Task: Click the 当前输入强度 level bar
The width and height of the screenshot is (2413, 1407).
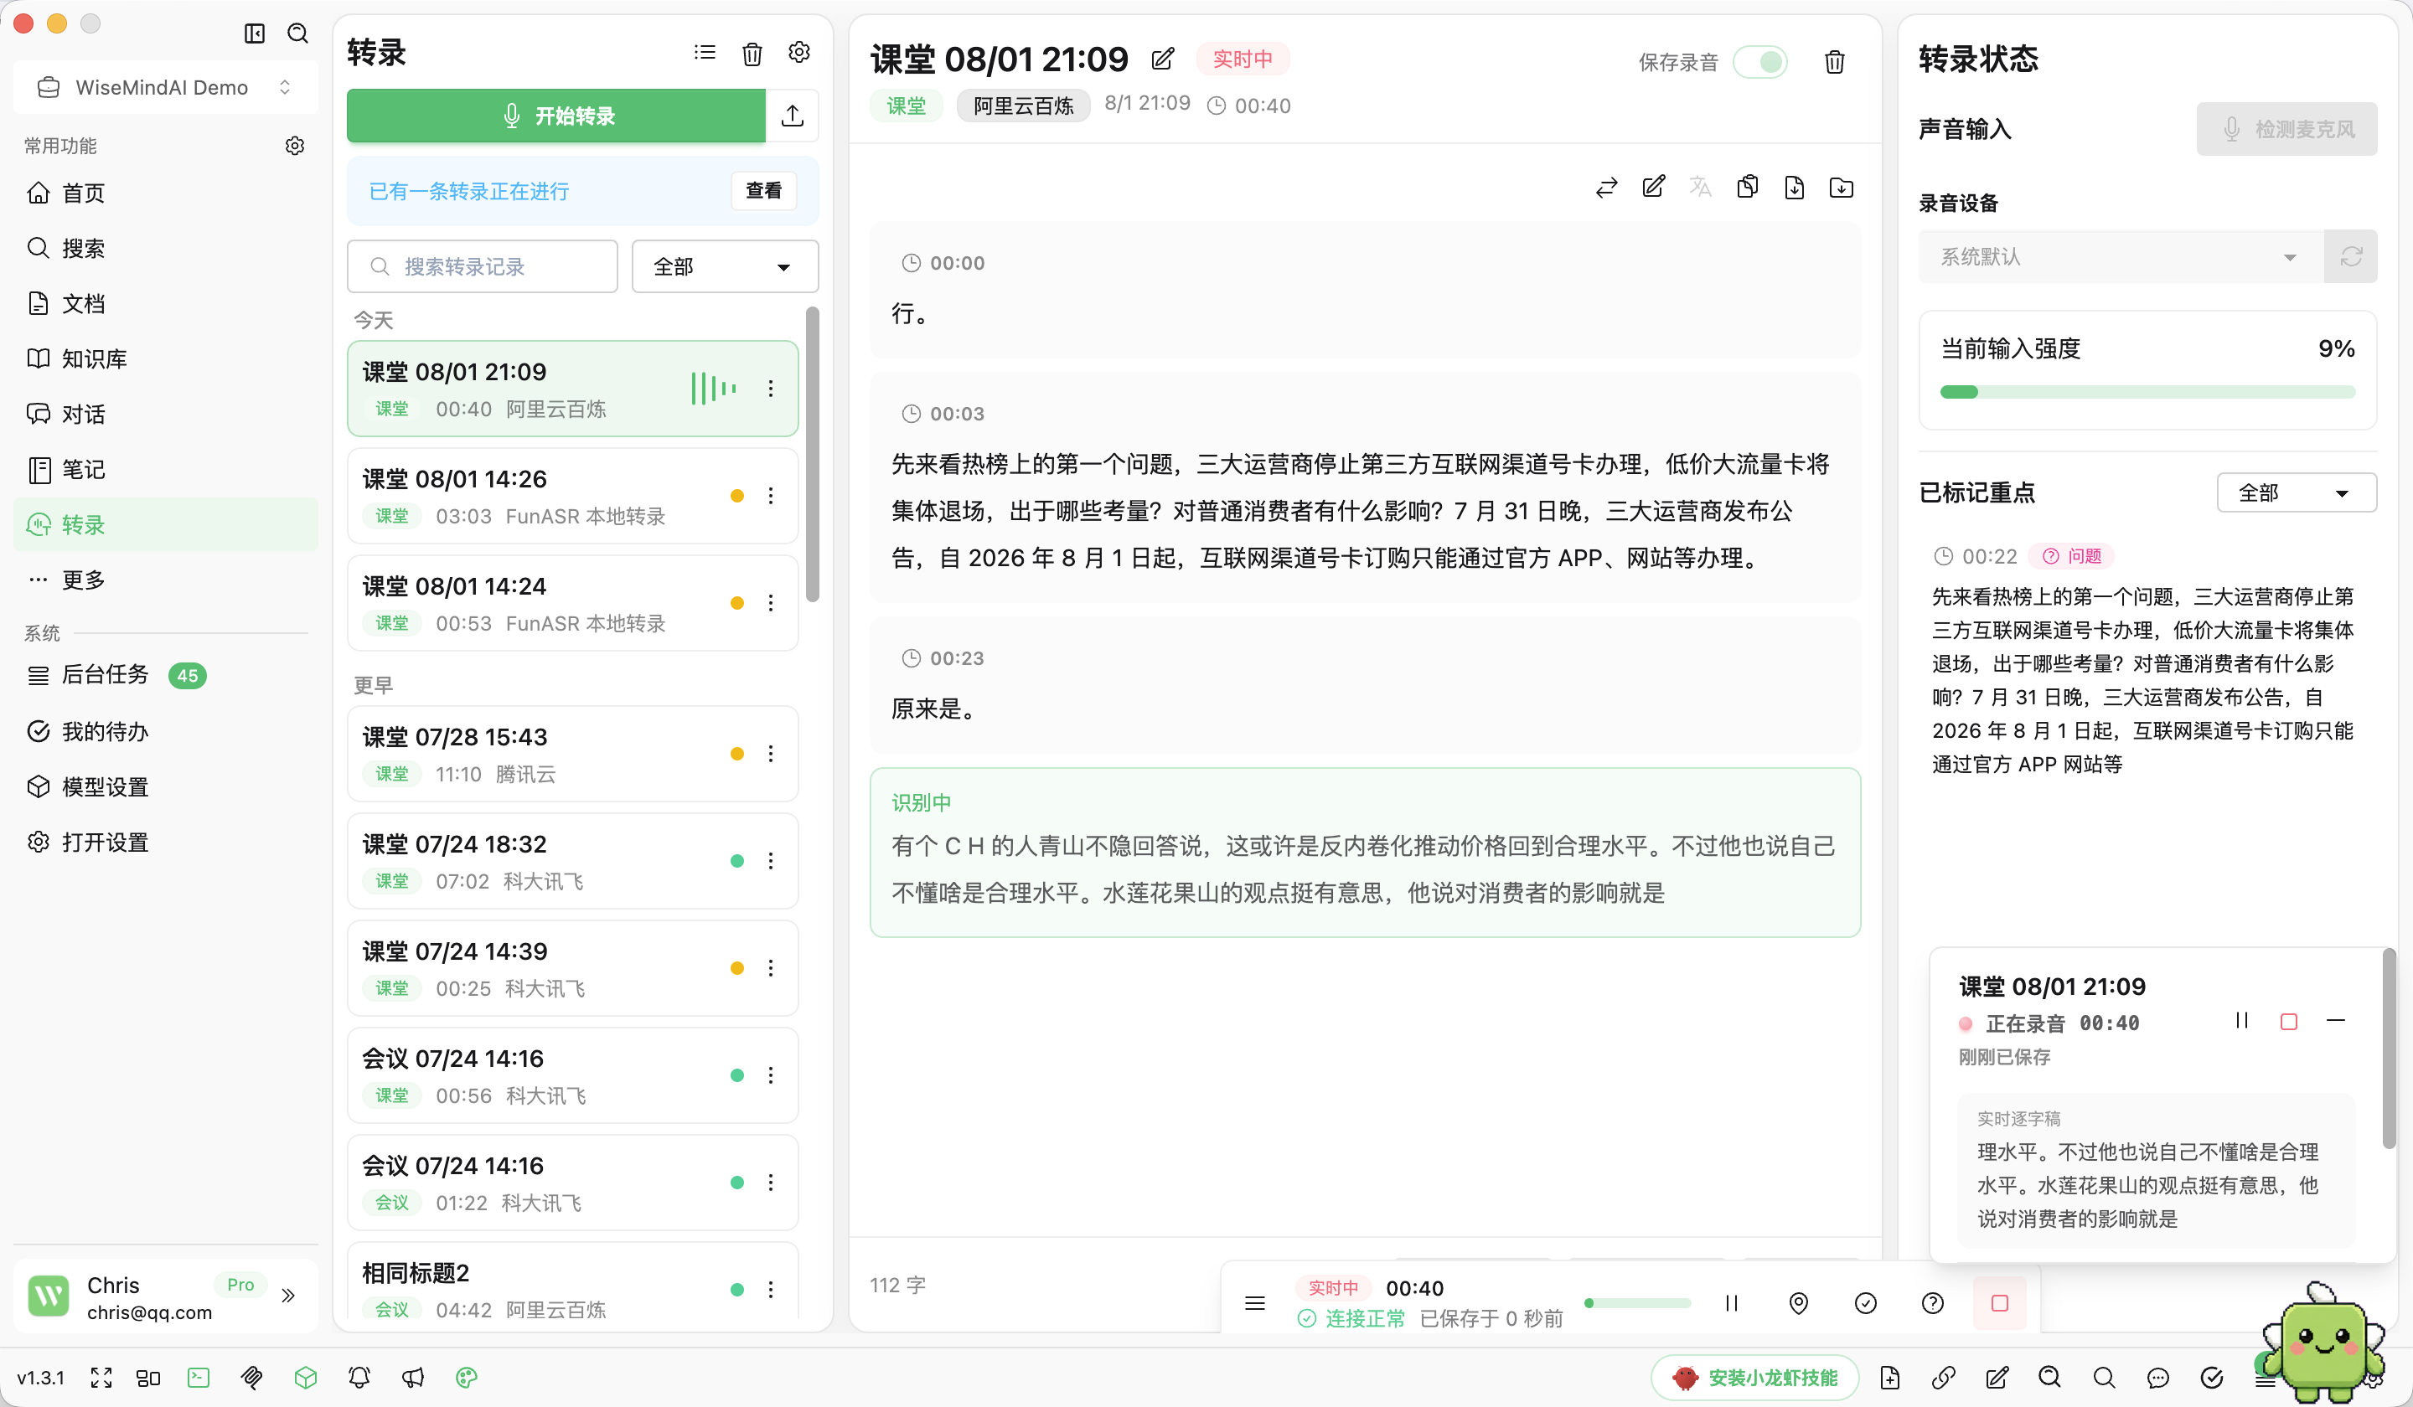Action: (2147, 391)
